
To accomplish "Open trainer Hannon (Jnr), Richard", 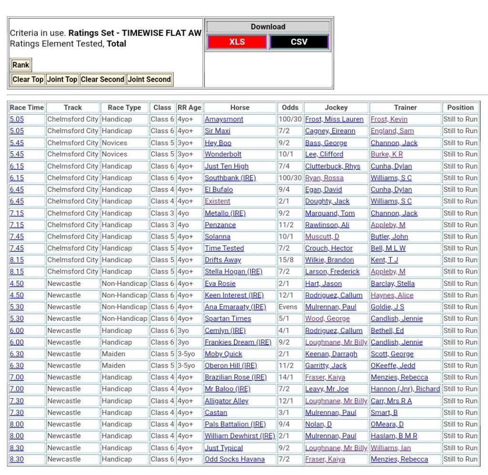I will 405,389.
